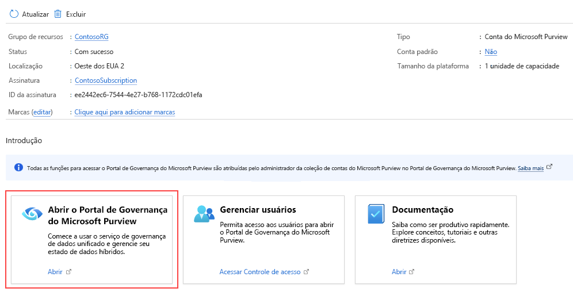Click 'Conta do Microsoft Purview' type value
Image resolution: width=573 pixels, height=292 pixels.
(x=526, y=37)
